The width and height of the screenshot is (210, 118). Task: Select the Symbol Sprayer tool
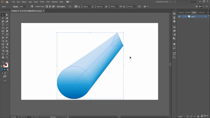click(3, 51)
